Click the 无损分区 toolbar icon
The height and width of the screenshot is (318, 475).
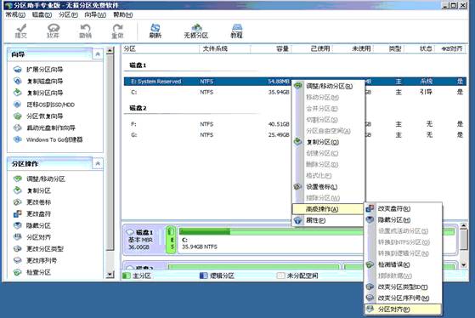(196, 31)
